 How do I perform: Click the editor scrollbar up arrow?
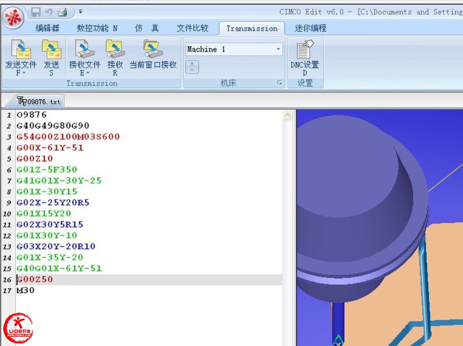pyautogui.click(x=287, y=115)
